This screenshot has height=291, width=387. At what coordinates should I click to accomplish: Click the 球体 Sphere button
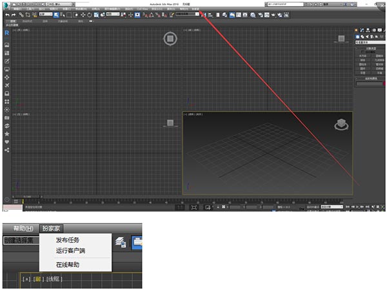(x=362, y=60)
